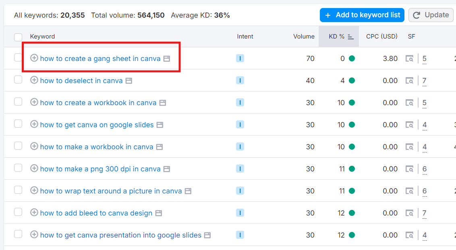
Task: View SERP features icon in 'gang sheet' row SF column
Action: pos(409,59)
